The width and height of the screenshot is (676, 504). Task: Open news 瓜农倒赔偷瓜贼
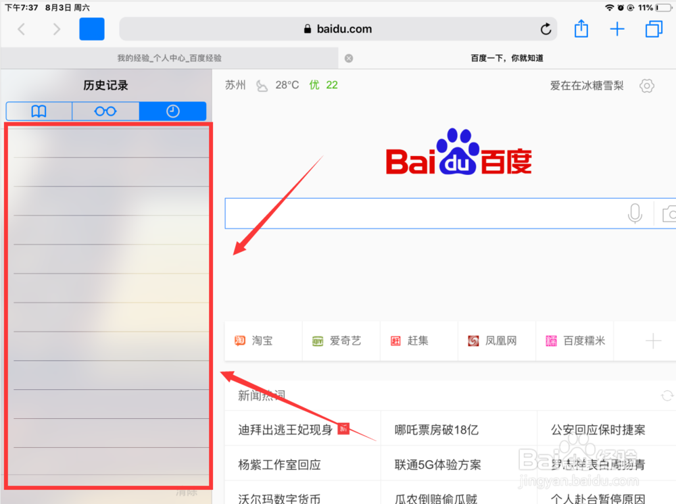tap(436, 499)
